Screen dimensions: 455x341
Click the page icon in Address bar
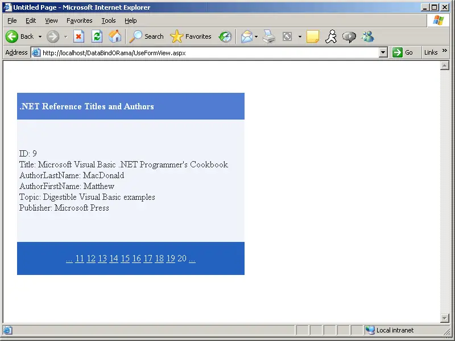click(x=36, y=52)
